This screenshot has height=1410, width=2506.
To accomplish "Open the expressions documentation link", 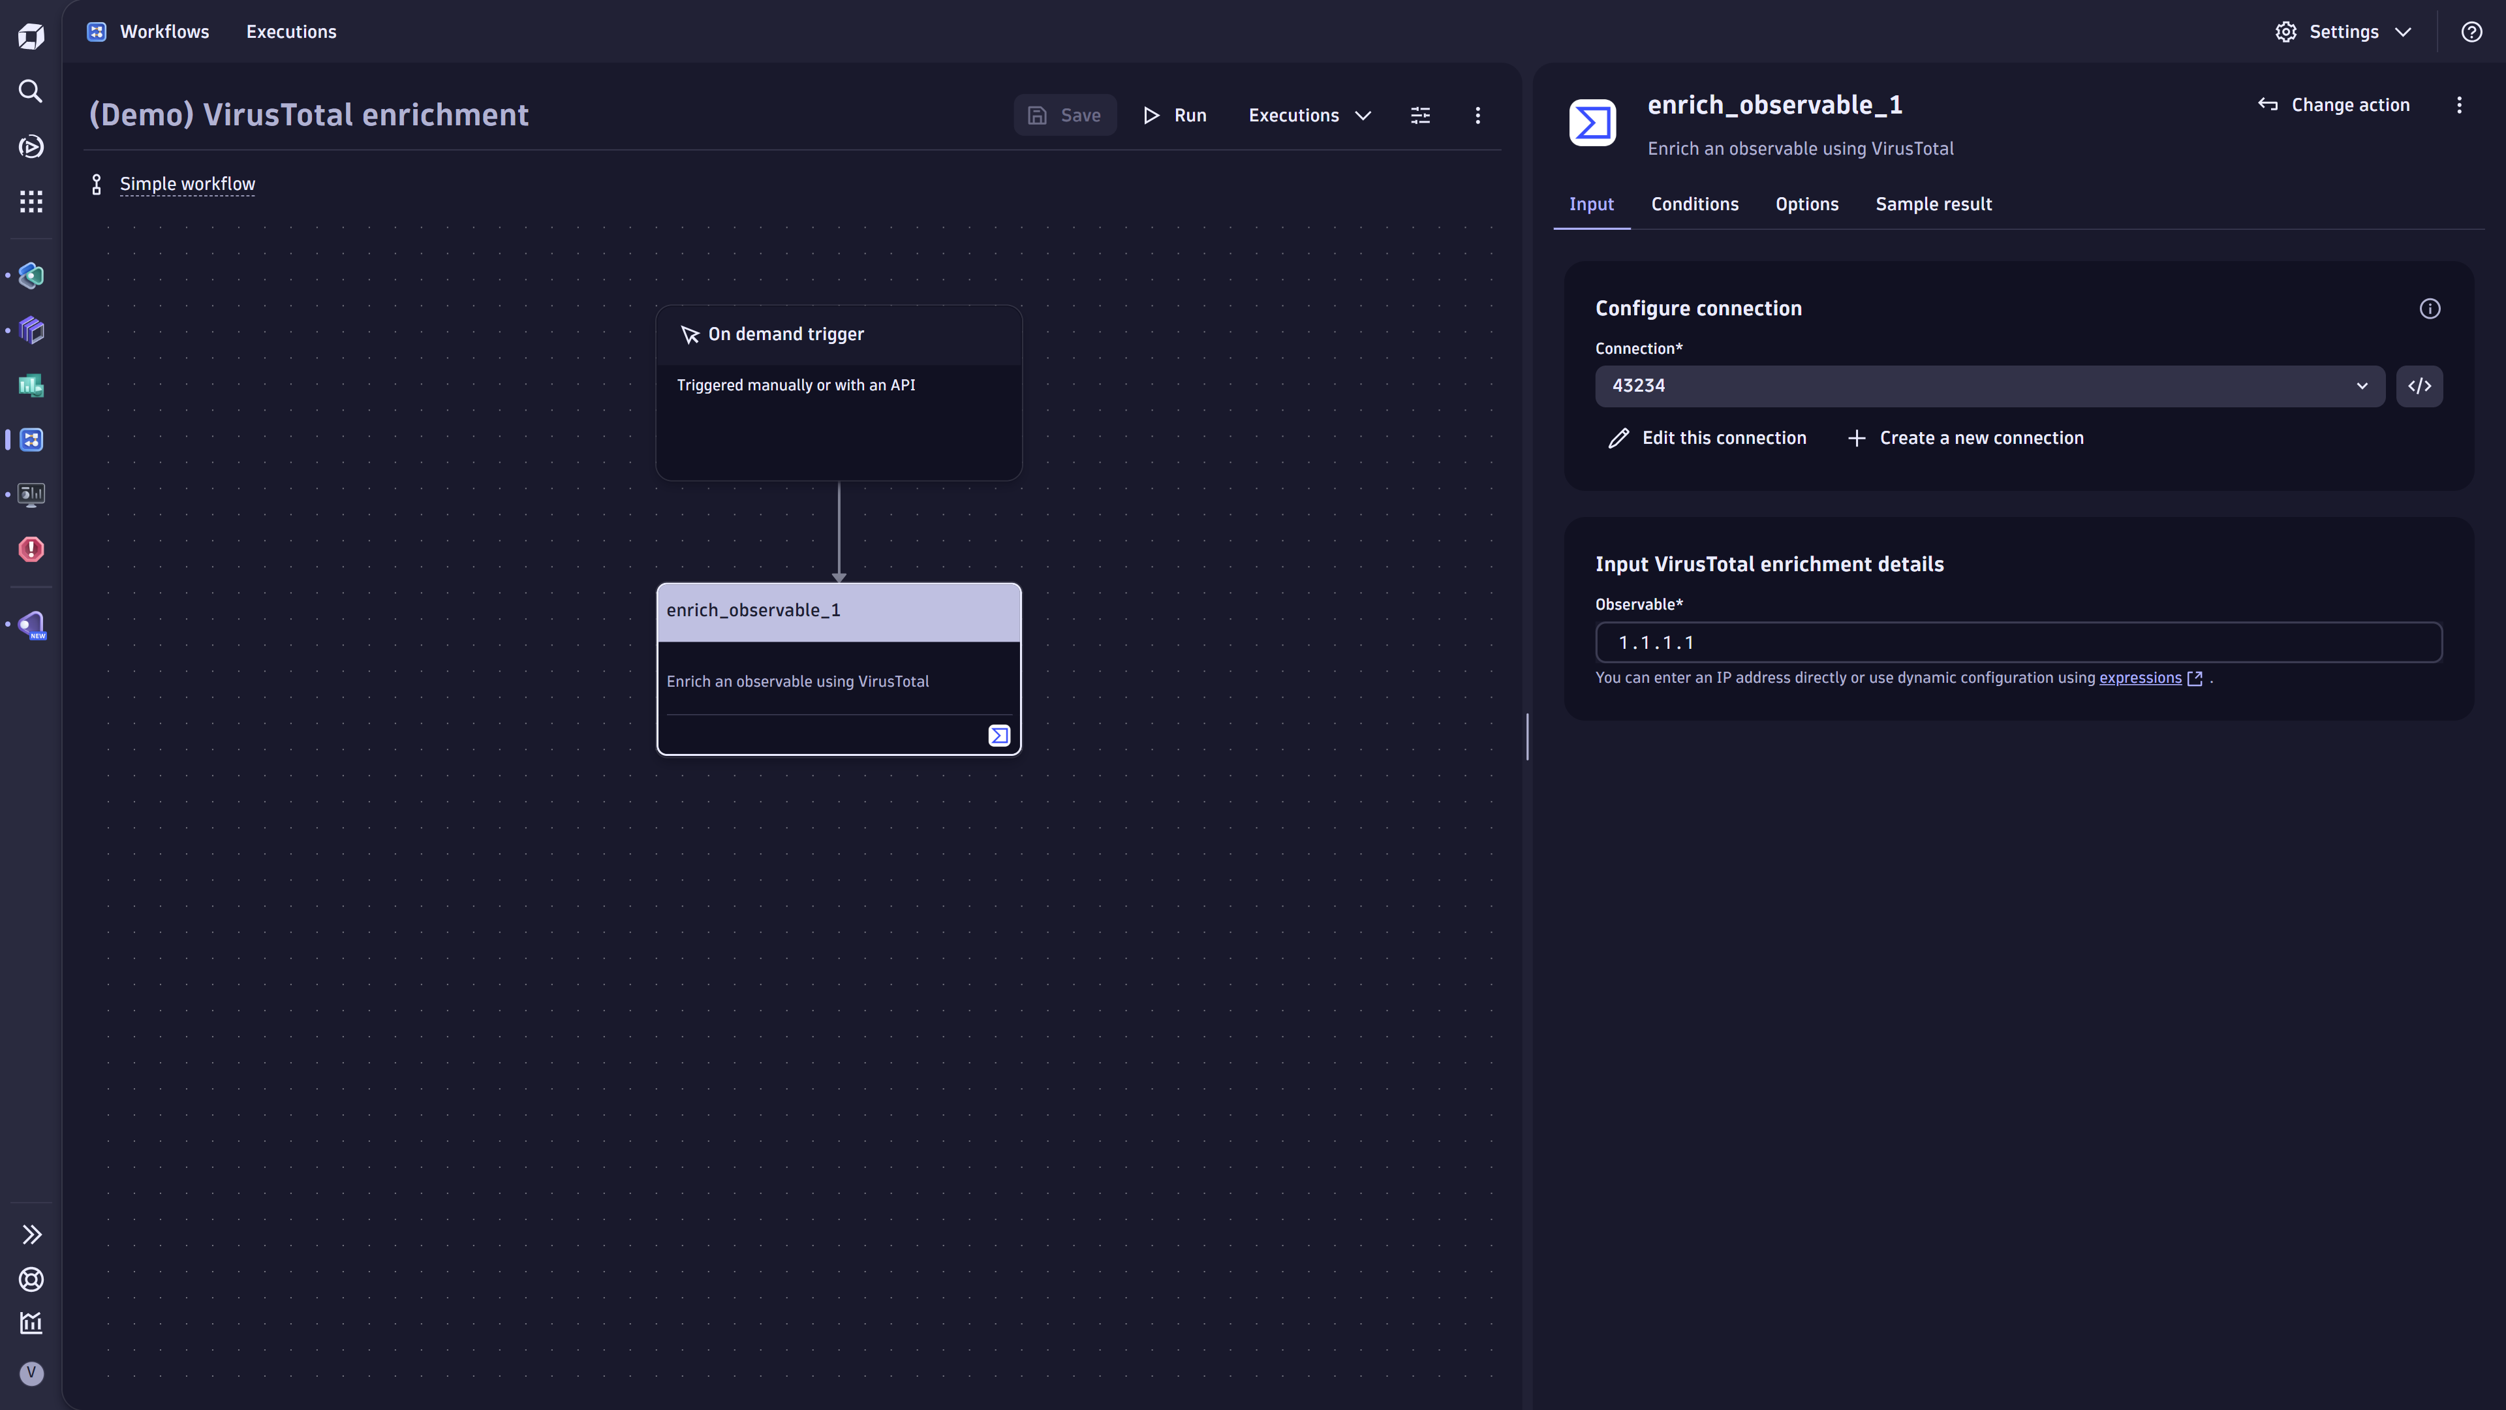I will point(2139,678).
